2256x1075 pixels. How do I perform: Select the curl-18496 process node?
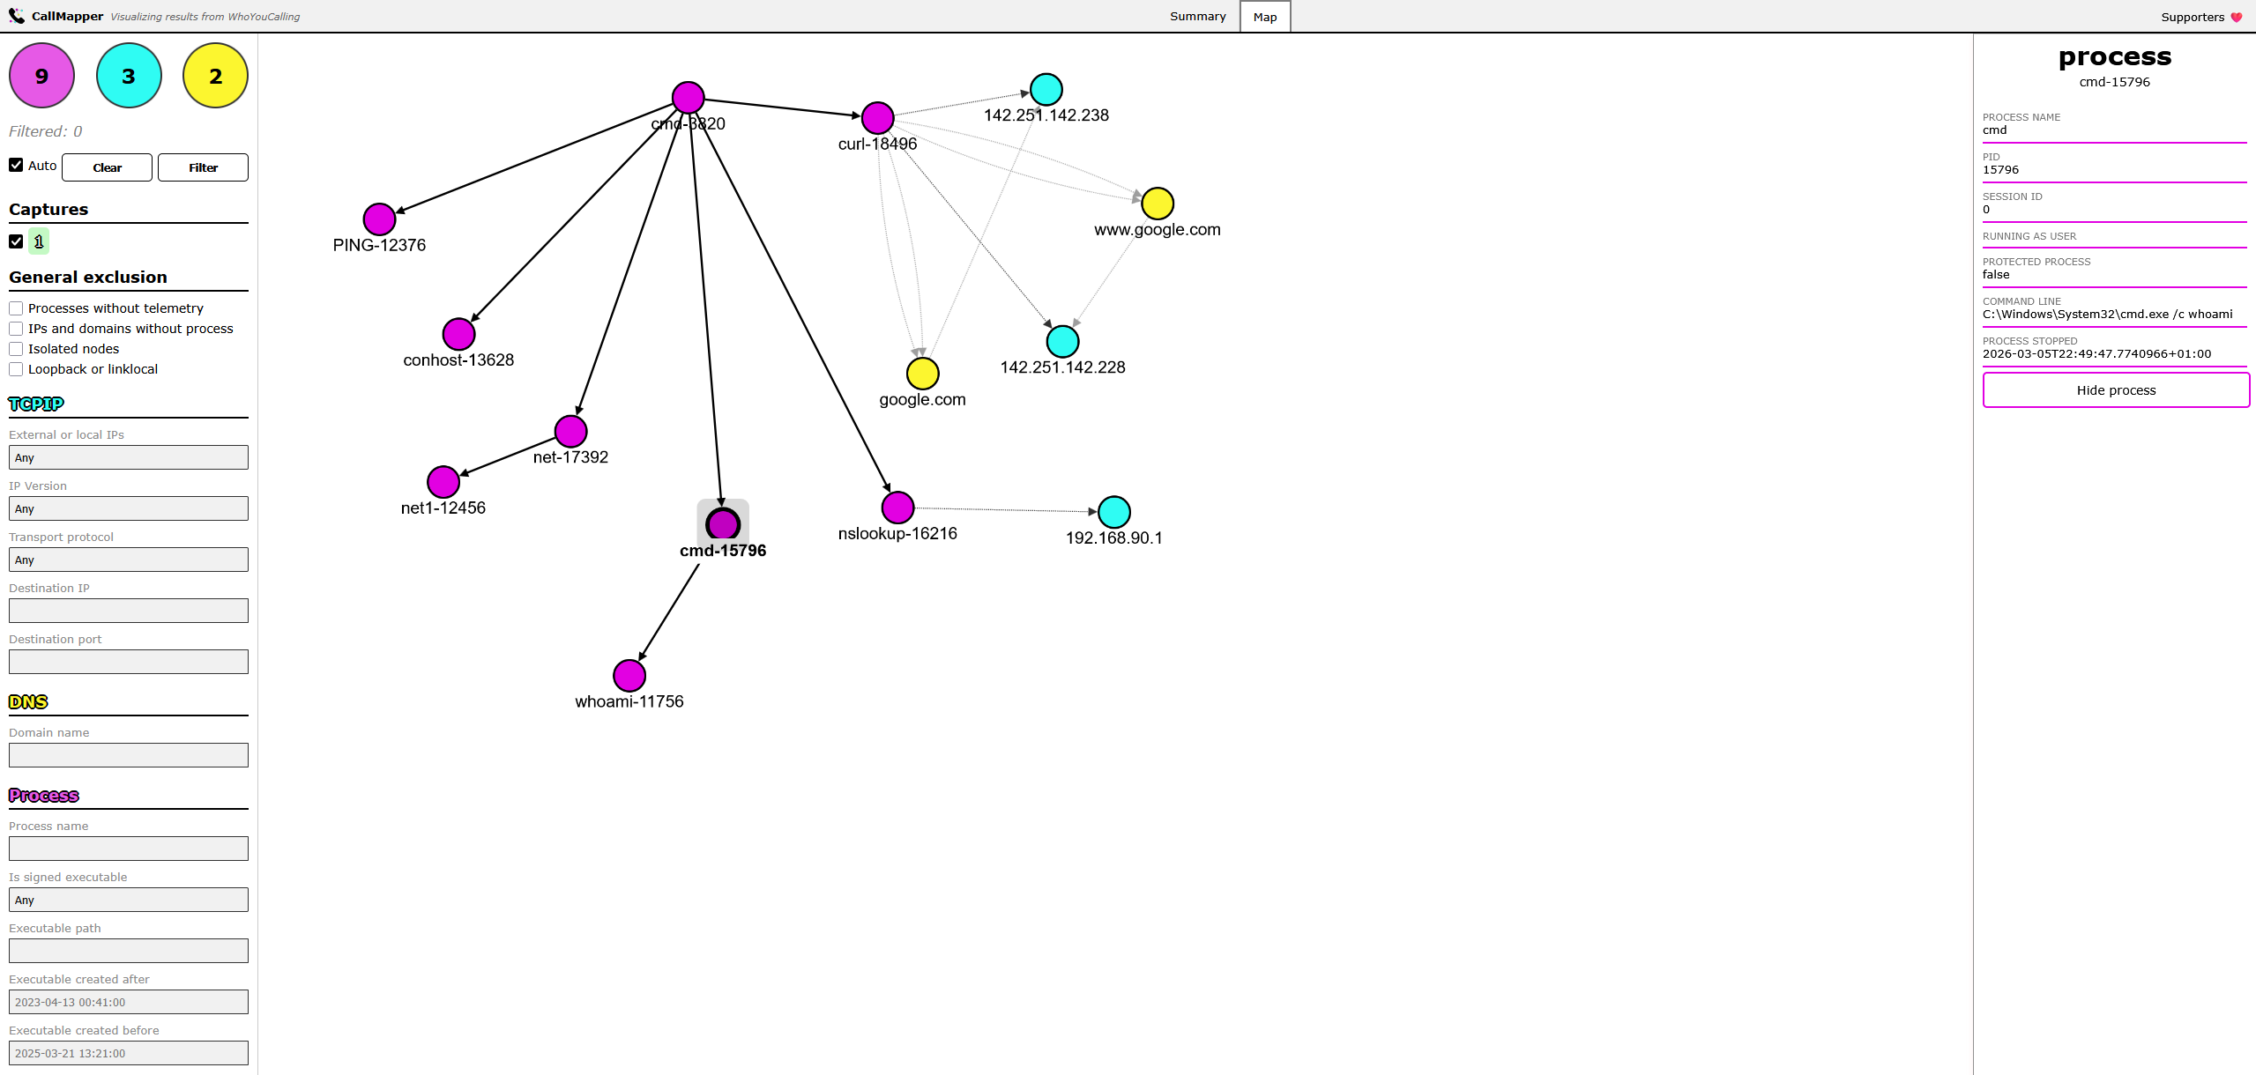pyautogui.click(x=877, y=117)
